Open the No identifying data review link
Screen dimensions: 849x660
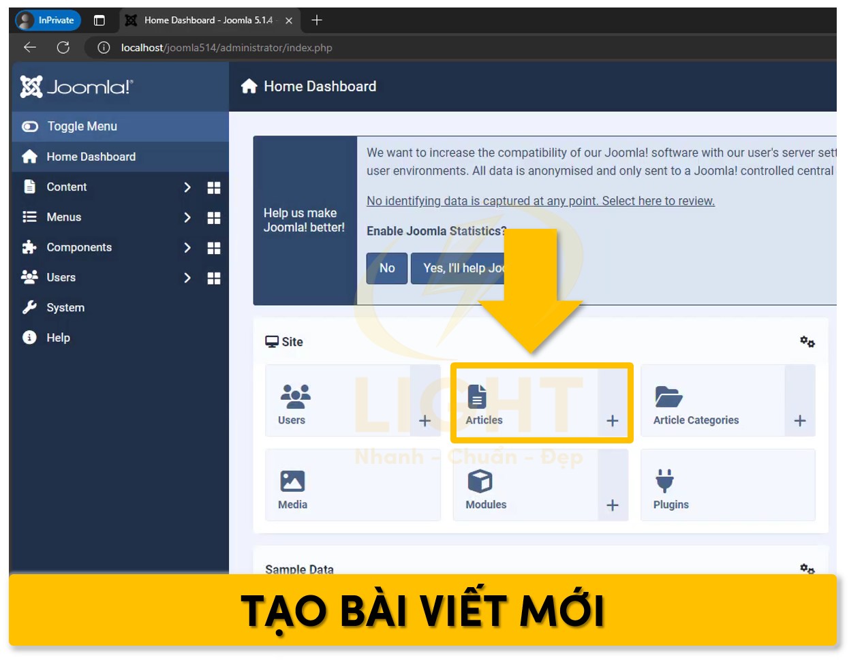540,201
